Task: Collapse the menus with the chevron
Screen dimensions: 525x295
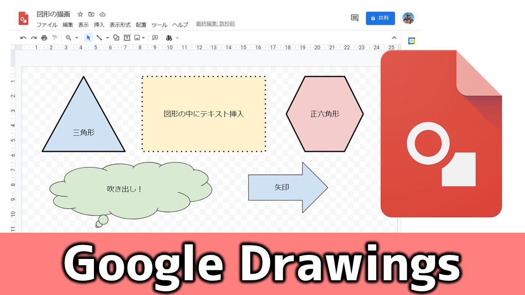Action: click(x=394, y=38)
